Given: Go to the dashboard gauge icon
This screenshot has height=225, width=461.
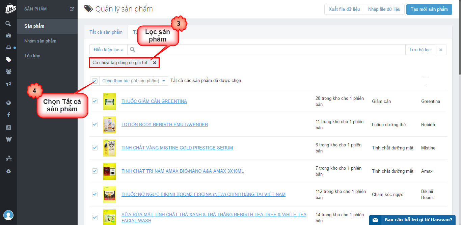Looking at the screenshot, I should 8,35.
